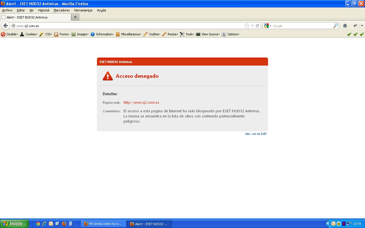365x228 pixels.
Task: Open the Information toolbar dropdown
Action: click(102, 34)
